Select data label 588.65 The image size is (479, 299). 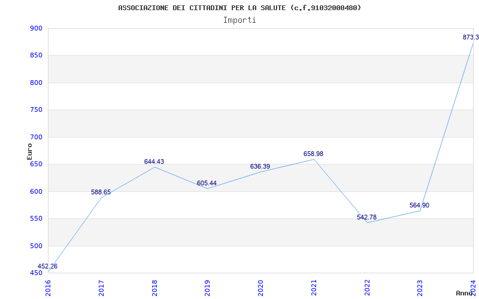point(101,192)
